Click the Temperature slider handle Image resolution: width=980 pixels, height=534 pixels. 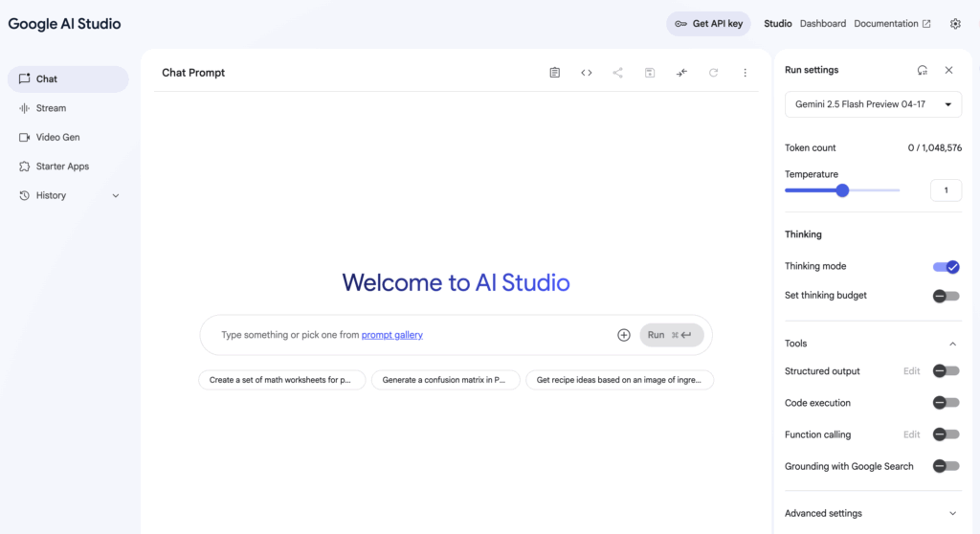pyautogui.click(x=842, y=190)
